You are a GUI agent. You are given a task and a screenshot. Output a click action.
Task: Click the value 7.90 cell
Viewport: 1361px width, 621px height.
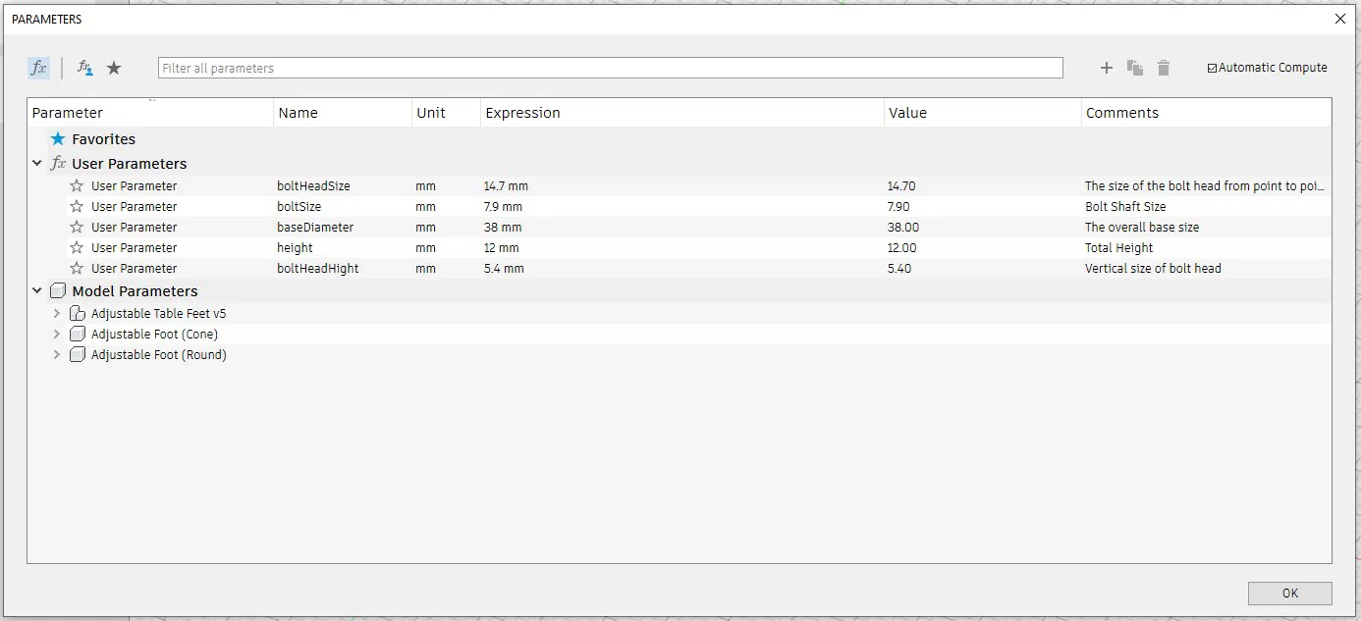898,206
